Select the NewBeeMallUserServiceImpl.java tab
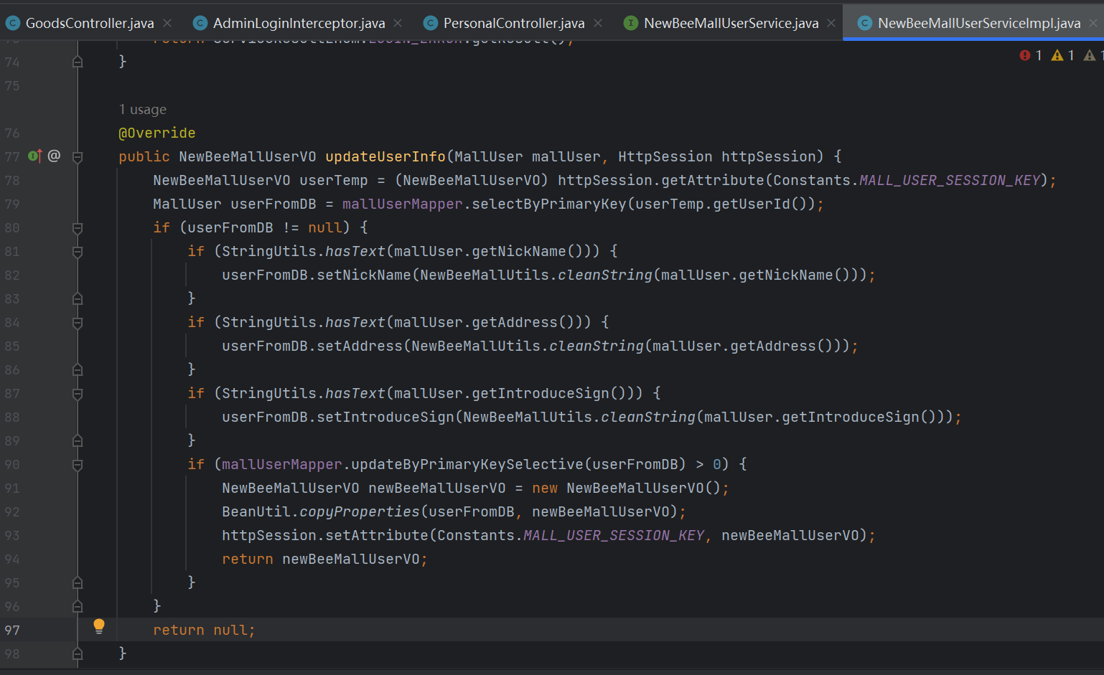1104x675 pixels. (979, 23)
